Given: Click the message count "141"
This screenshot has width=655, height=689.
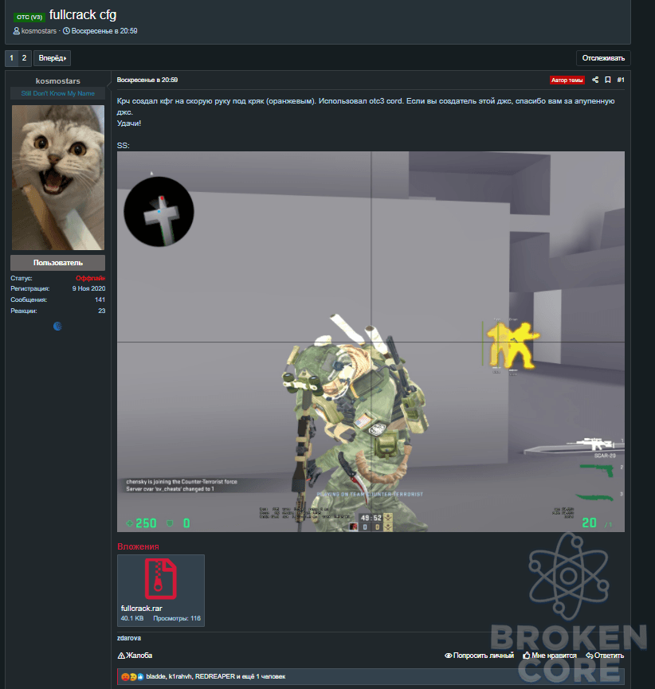Looking at the screenshot, I should tap(100, 299).
